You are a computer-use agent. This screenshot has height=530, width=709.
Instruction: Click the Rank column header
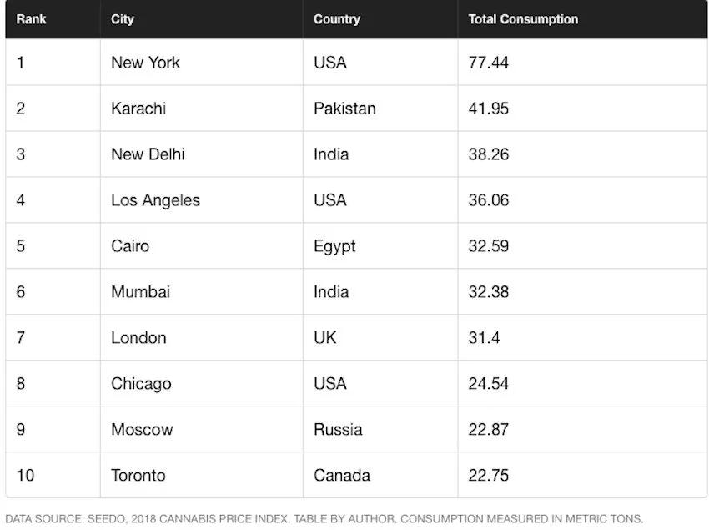tap(31, 19)
